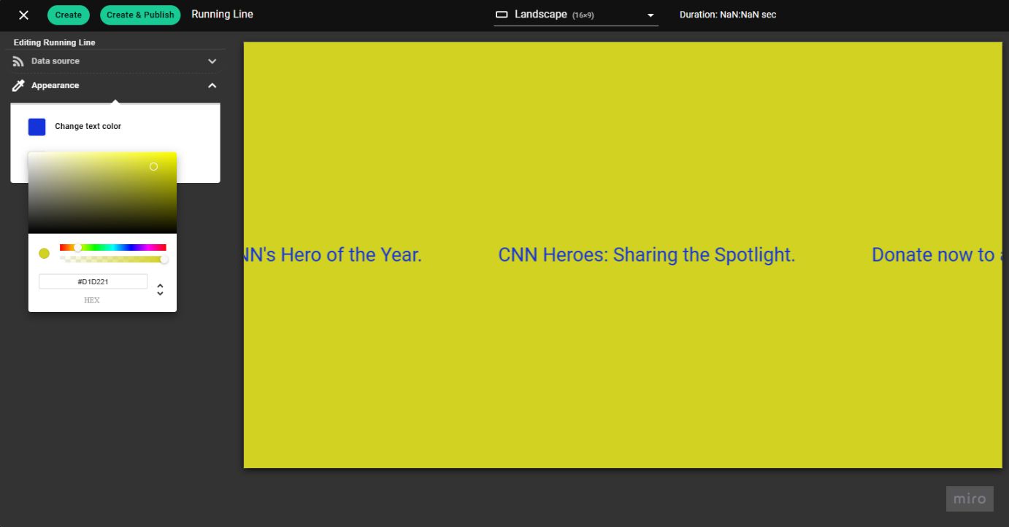Click the HEX label under input
The height and width of the screenshot is (527, 1009).
coord(92,300)
